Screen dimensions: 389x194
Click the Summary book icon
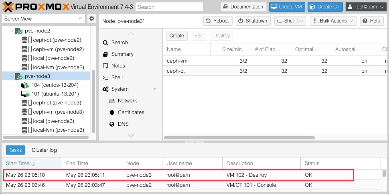tap(105, 54)
